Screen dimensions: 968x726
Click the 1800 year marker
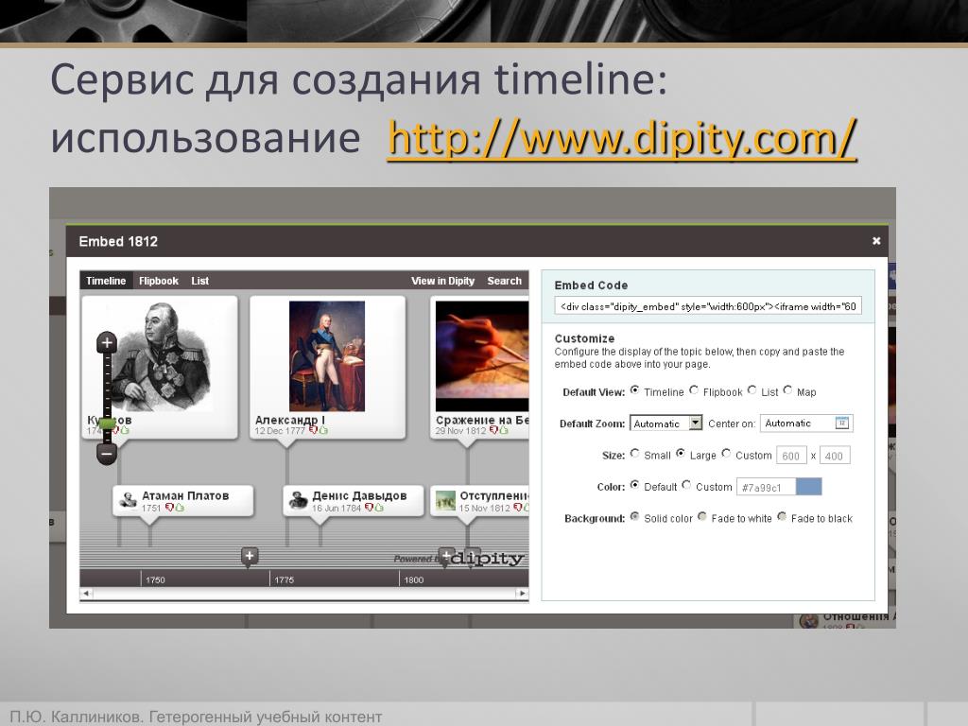(414, 579)
